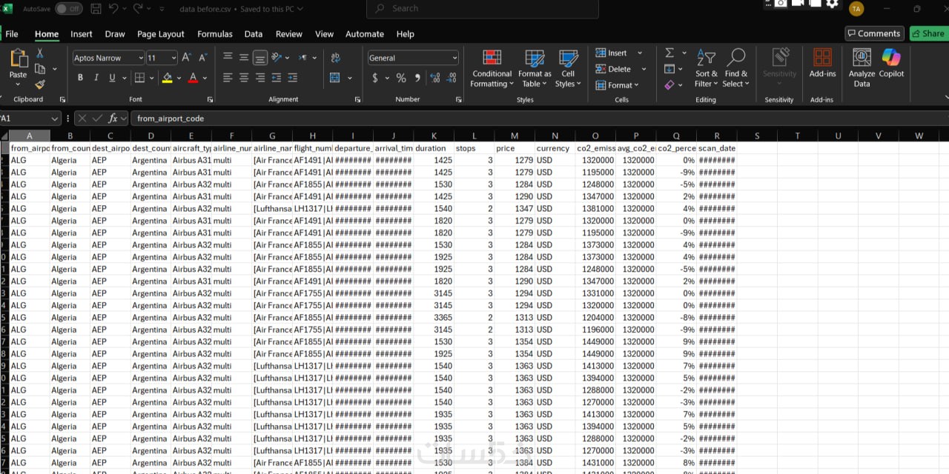
Task: Click the Insert Function fx icon
Action: click(x=113, y=118)
